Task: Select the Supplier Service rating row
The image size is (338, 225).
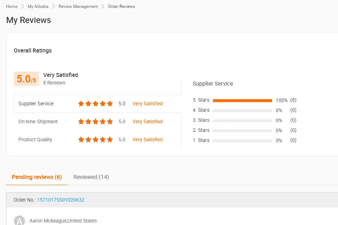Action: click(x=97, y=104)
